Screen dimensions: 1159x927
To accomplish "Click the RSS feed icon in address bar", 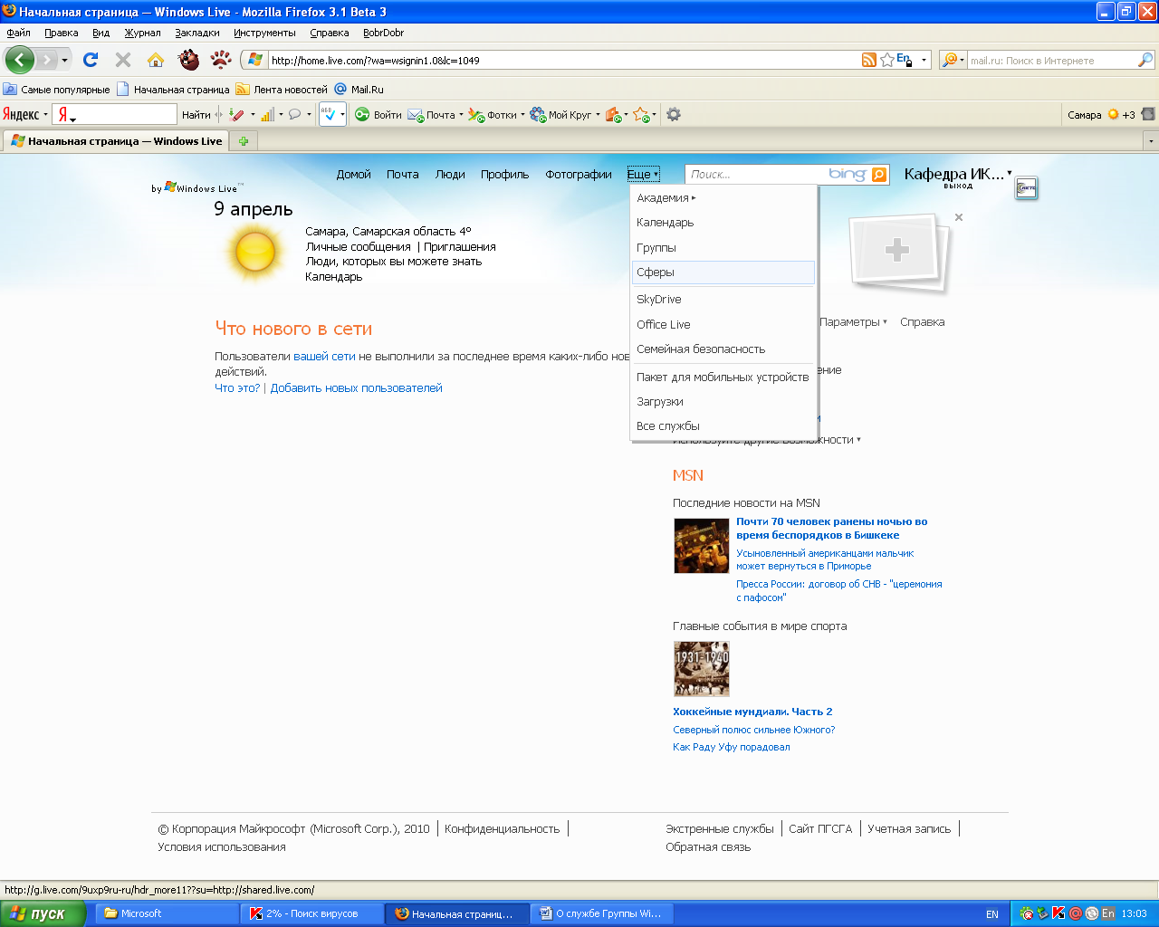I will 869,60.
